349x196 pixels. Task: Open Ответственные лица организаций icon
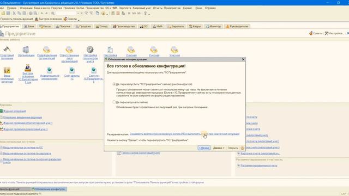coord(69,50)
